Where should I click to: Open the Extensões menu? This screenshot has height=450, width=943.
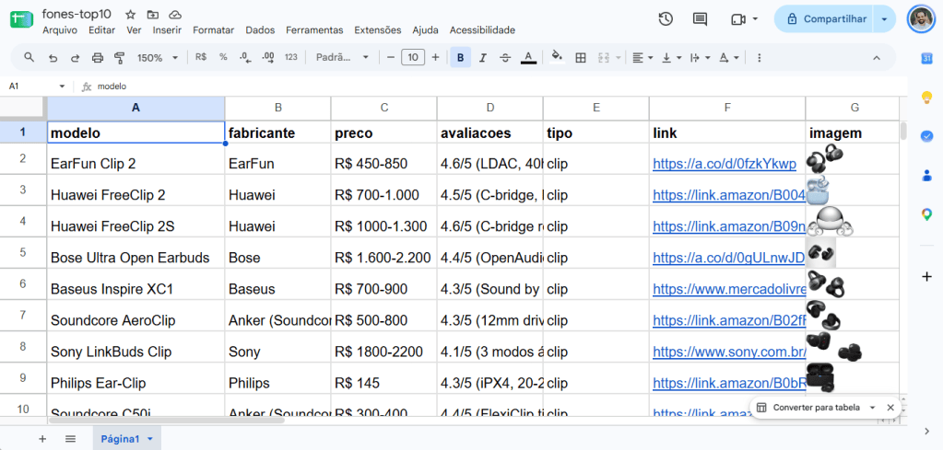pyautogui.click(x=378, y=30)
